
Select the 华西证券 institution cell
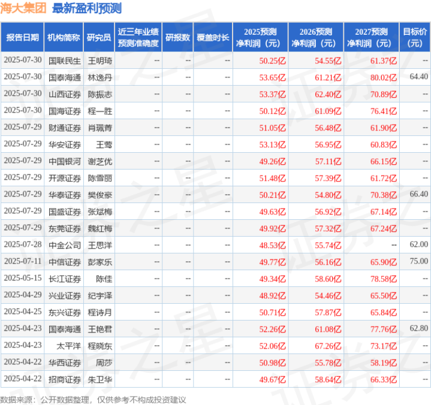click(65, 362)
